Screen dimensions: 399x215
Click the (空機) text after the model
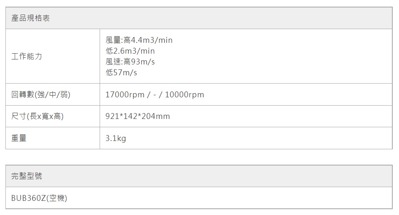tap(56, 198)
